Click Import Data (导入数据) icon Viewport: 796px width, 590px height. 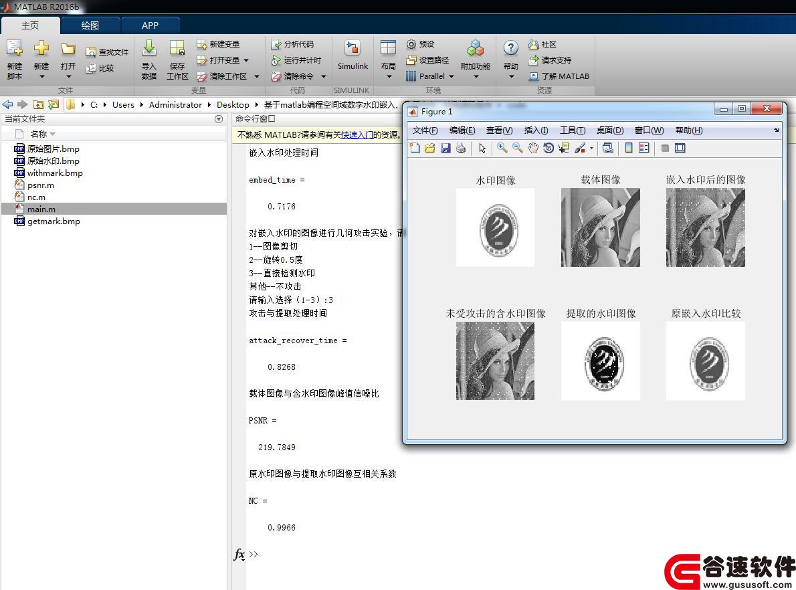pyautogui.click(x=148, y=48)
